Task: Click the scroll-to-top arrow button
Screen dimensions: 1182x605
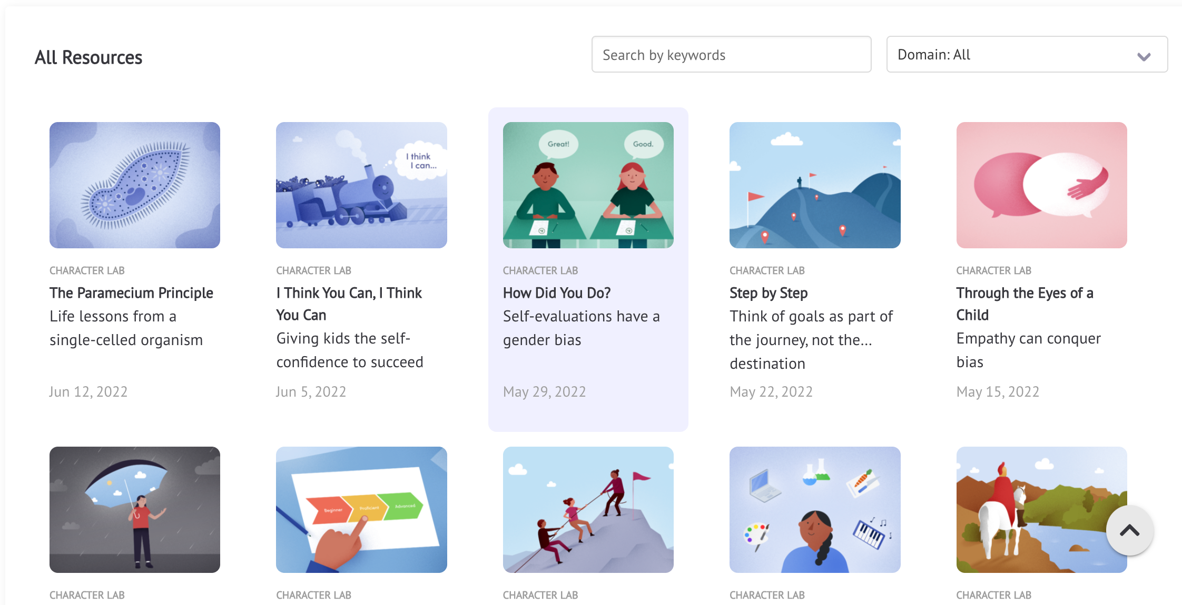Action: coord(1130,531)
